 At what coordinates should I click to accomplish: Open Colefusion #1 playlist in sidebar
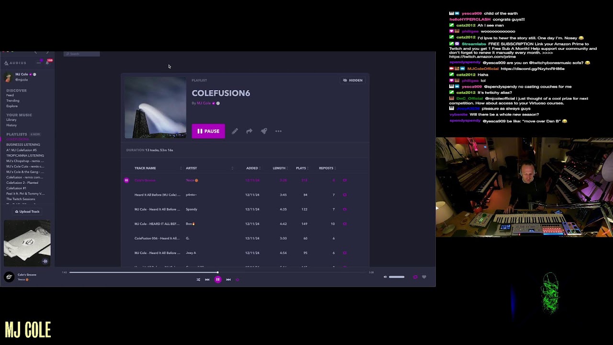[x=16, y=188]
